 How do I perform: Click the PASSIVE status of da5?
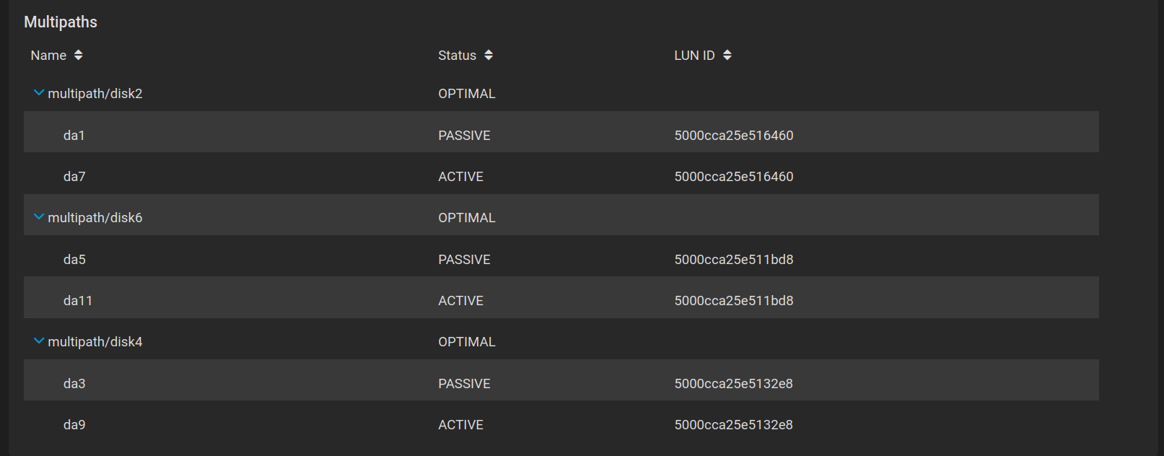coord(464,260)
